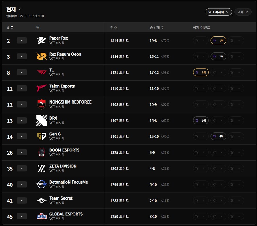Click the ZETA DIVISION team logo
Screen dimensions: 257x226
[41, 168]
